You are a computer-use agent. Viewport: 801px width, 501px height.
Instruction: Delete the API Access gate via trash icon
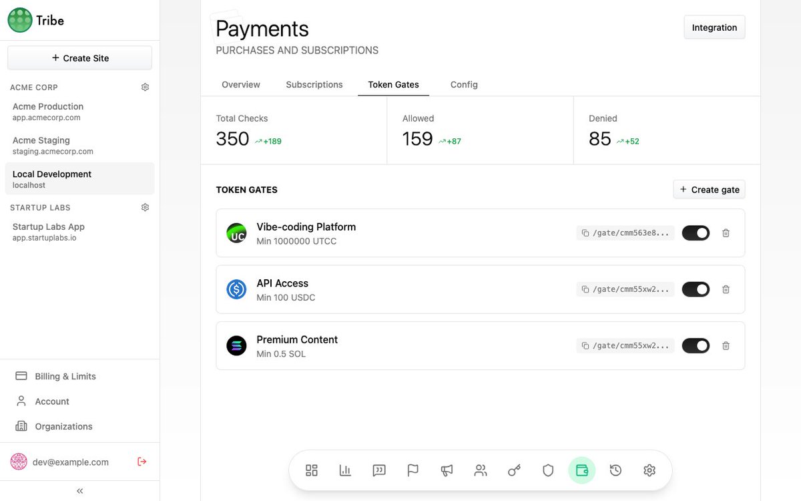(726, 289)
